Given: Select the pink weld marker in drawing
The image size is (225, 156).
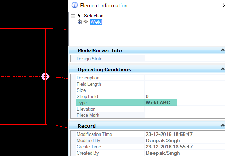Looking at the screenshot, I should pos(45,76).
